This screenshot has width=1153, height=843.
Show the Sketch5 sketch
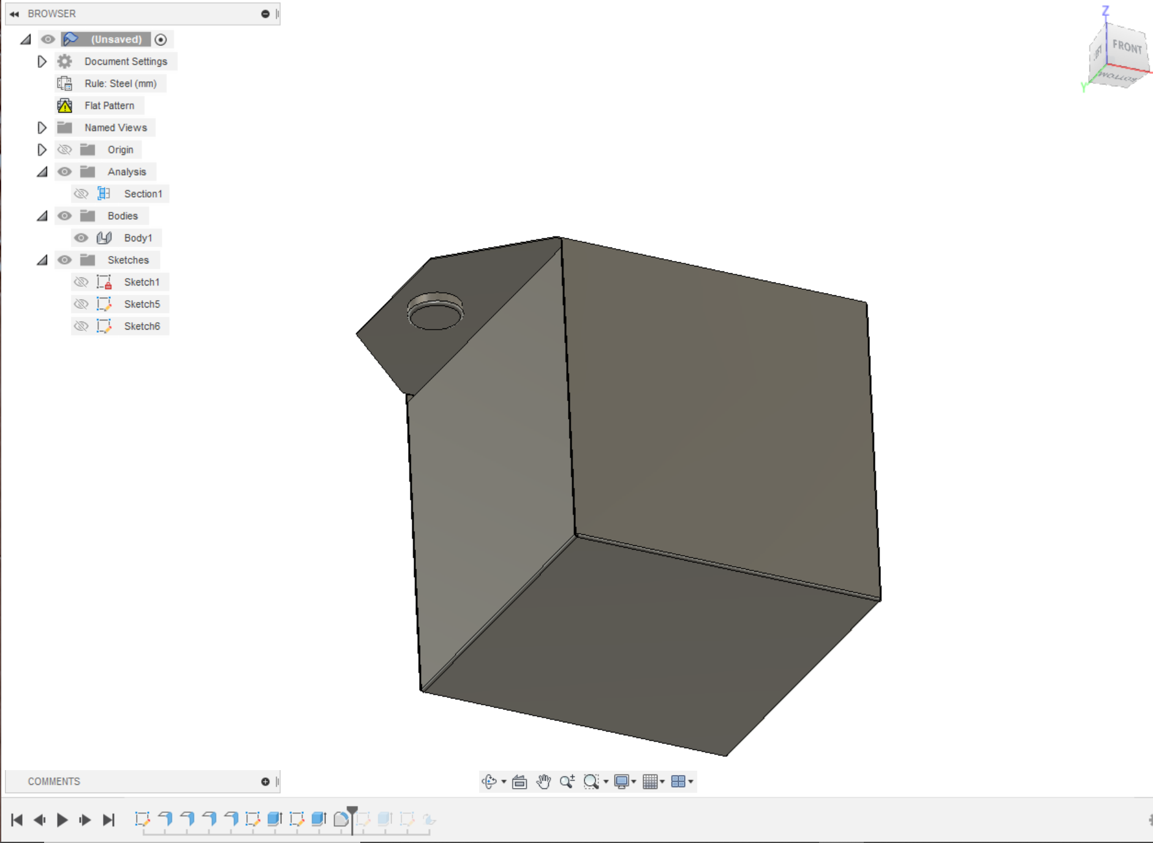(x=81, y=304)
